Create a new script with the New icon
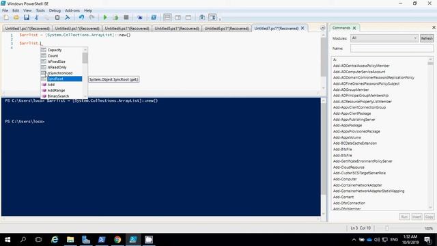This screenshot has height=246, width=437. [6, 18]
